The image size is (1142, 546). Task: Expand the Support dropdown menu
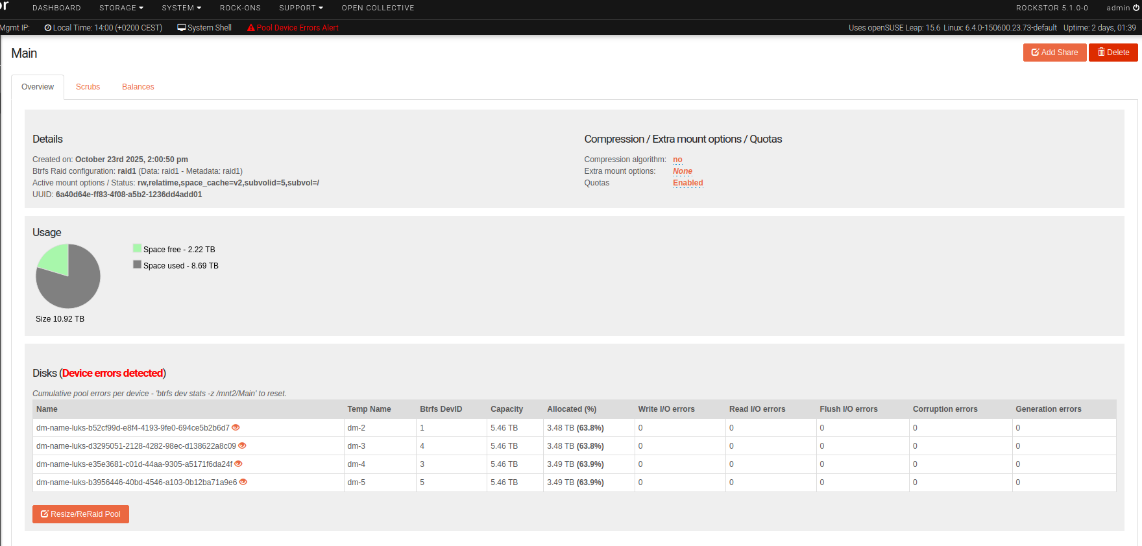[x=300, y=8]
